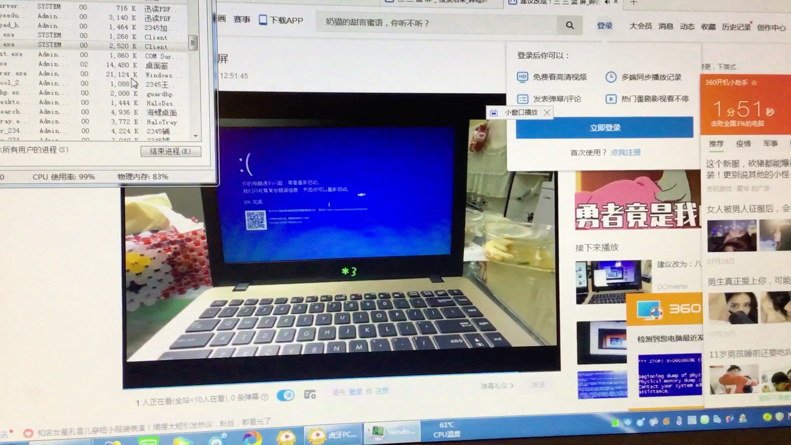Click the thermometer icon in system tray
Image resolution: width=791 pixels, height=445 pixels.
pyautogui.click(x=679, y=420)
